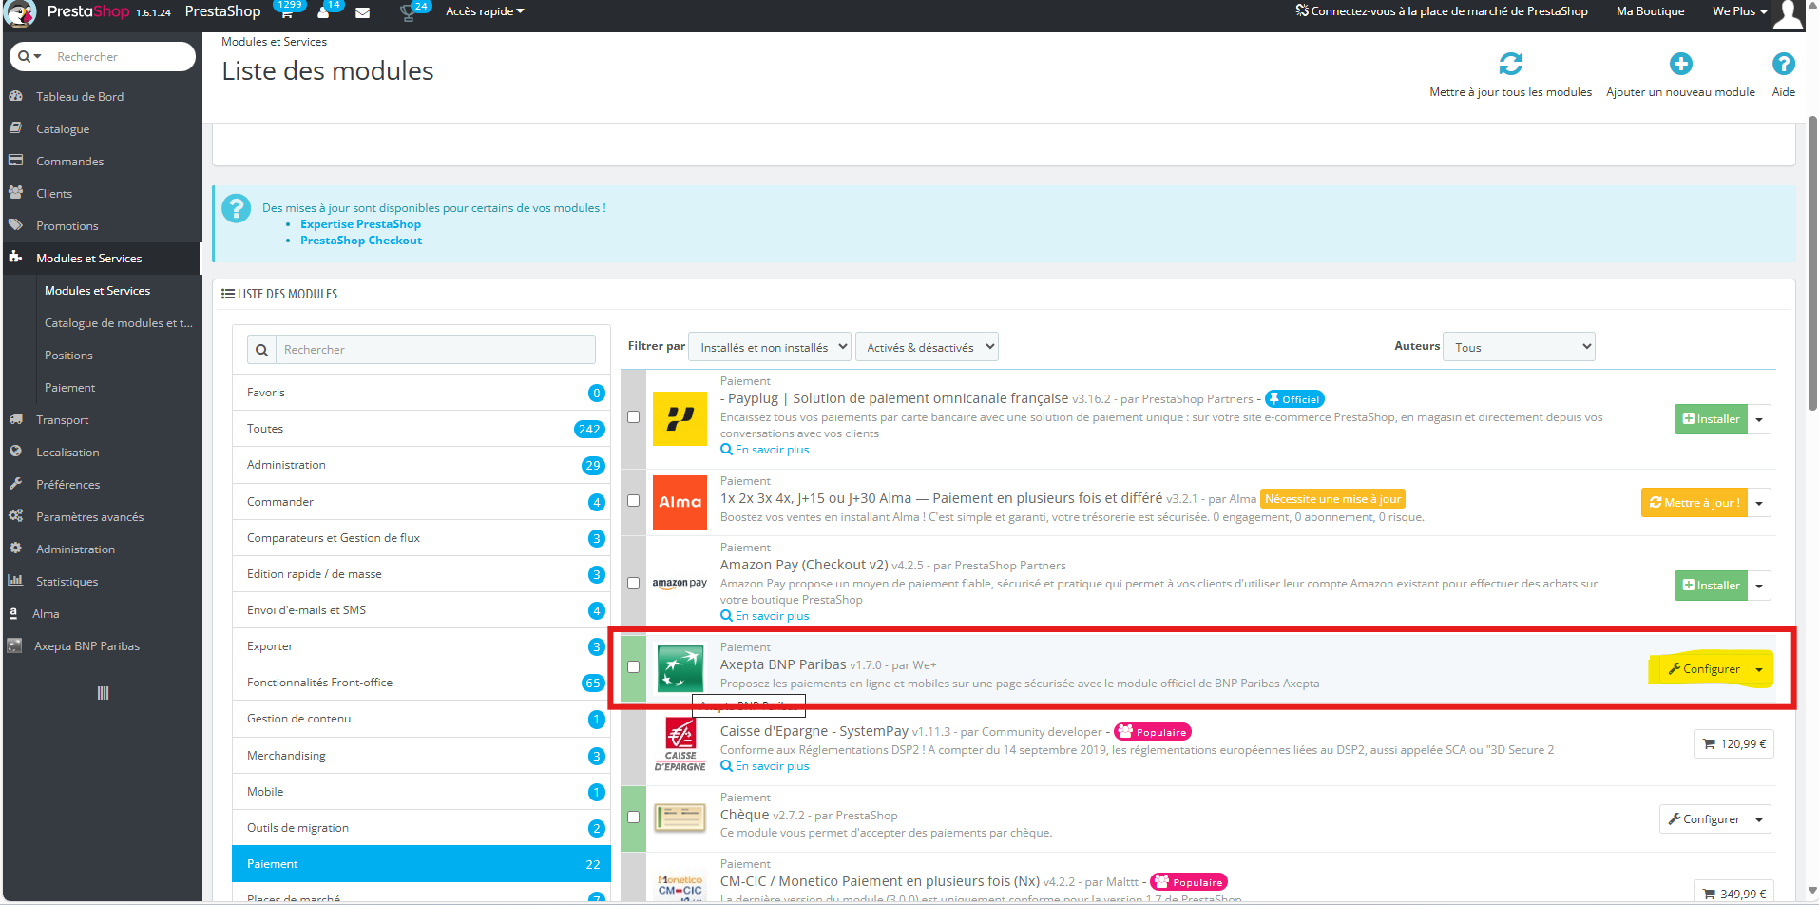Click the Rechercher field in module list

pyautogui.click(x=435, y=350)
